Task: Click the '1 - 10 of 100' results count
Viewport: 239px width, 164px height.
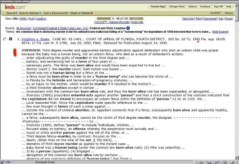Action: [x=120, y=19]
